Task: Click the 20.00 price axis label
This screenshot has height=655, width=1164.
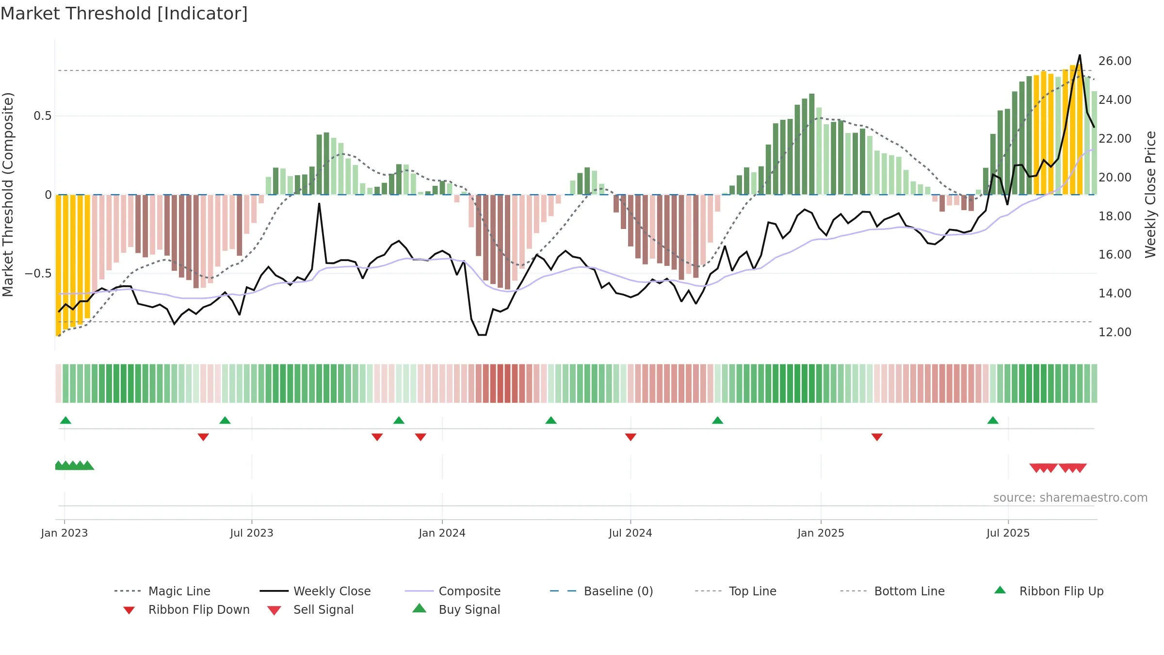Action: pyautogui.click(x=1115, y=178)
